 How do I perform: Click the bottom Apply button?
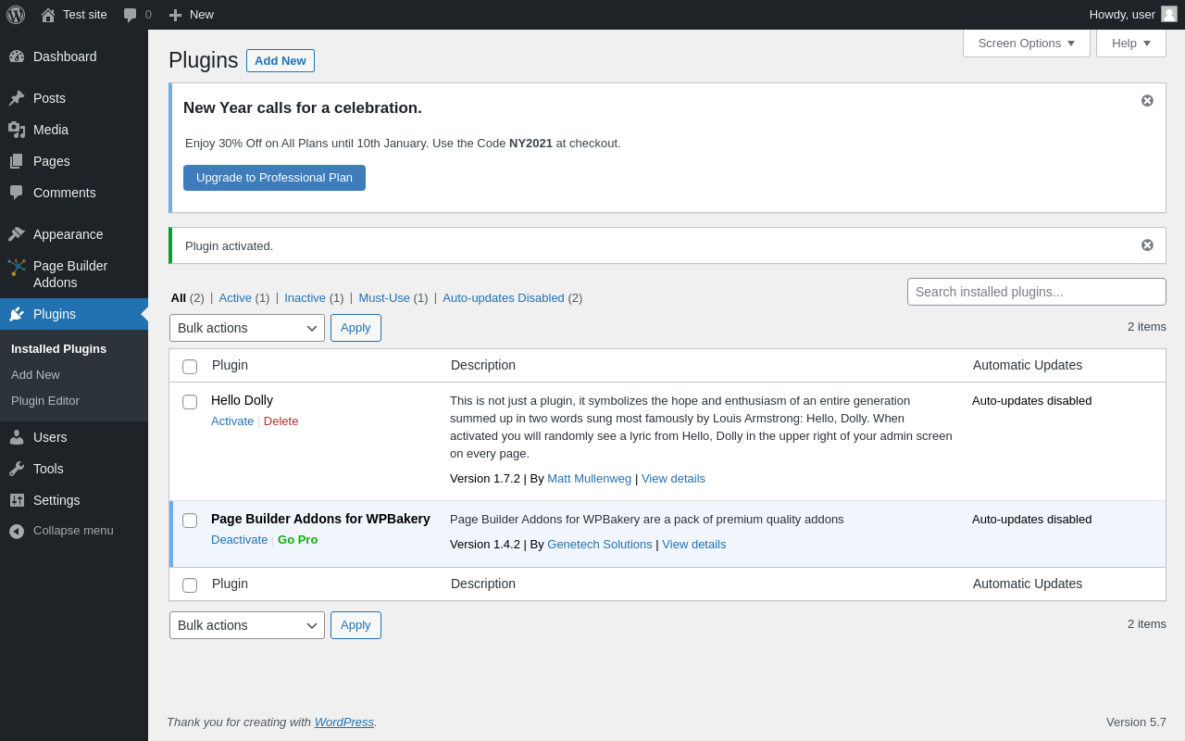355,625
